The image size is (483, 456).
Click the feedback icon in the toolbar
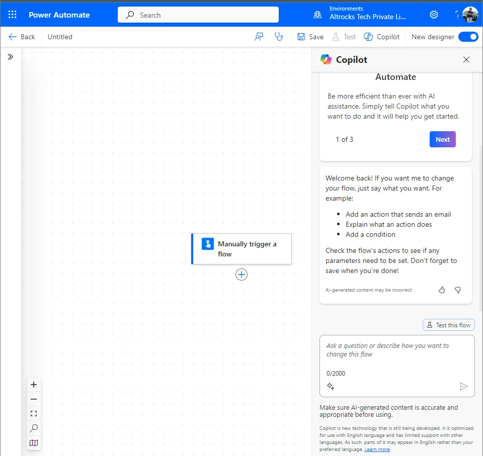click(x=259, y=37)
